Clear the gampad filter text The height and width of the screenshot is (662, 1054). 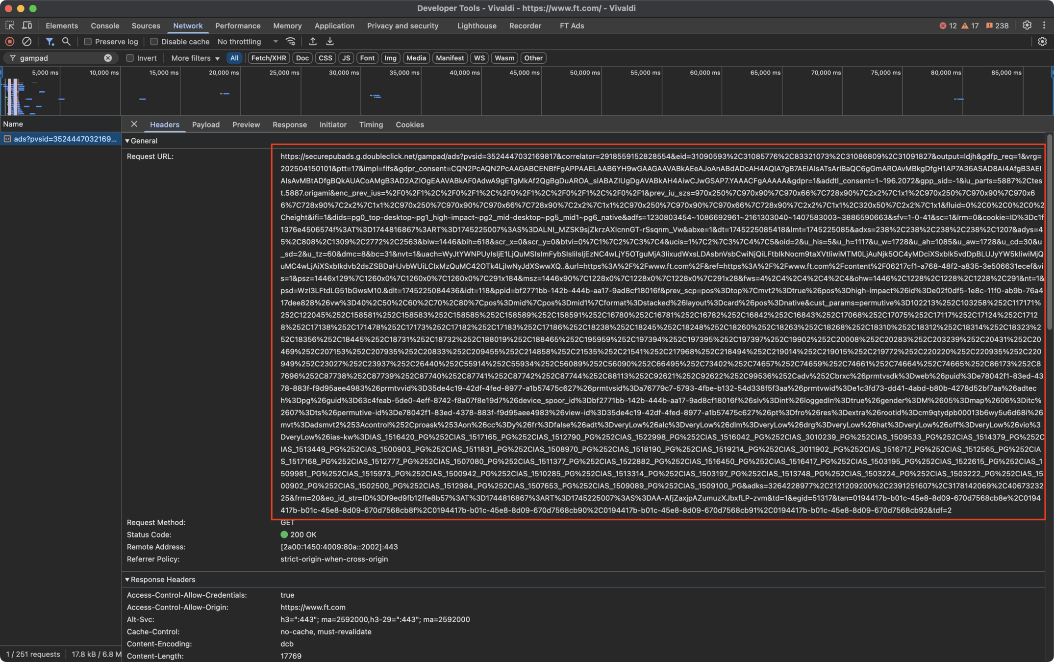pyautogui.click(x=108, y=58)
